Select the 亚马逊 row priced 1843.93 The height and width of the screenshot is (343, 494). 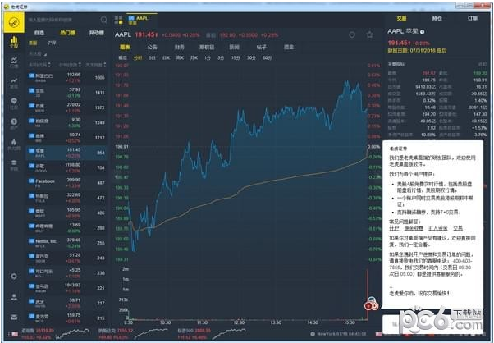pos(66,288)
